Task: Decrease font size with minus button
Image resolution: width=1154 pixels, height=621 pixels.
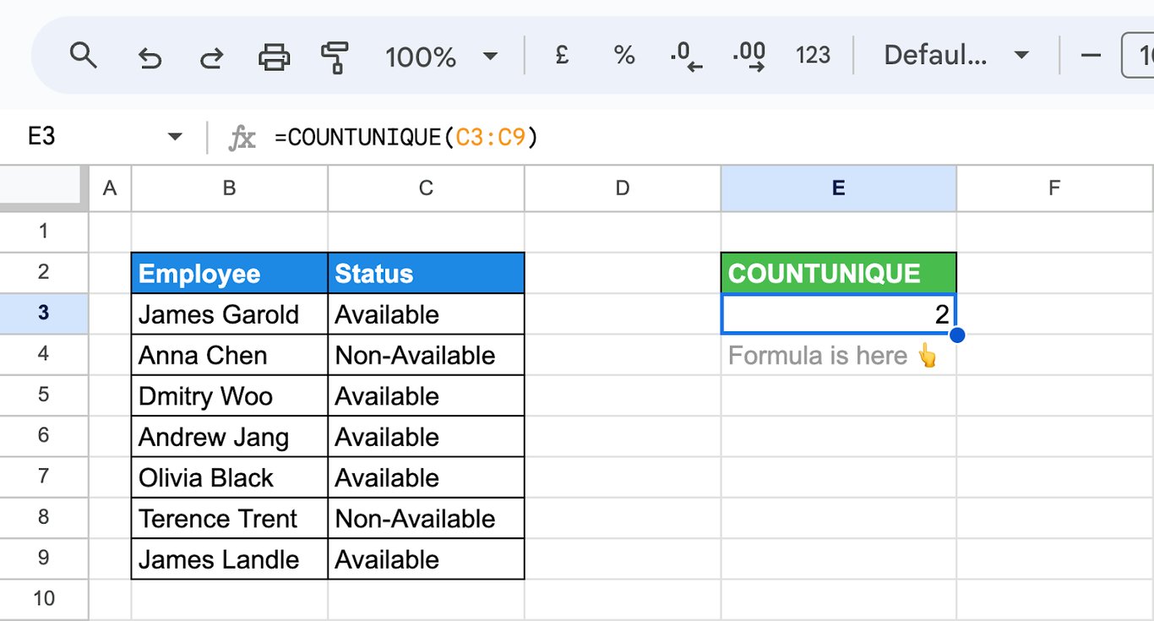Action: (x=1091, y=56)
